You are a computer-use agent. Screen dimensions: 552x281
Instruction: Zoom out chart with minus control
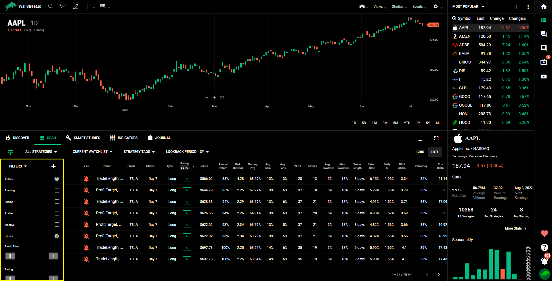coord(207,97)
